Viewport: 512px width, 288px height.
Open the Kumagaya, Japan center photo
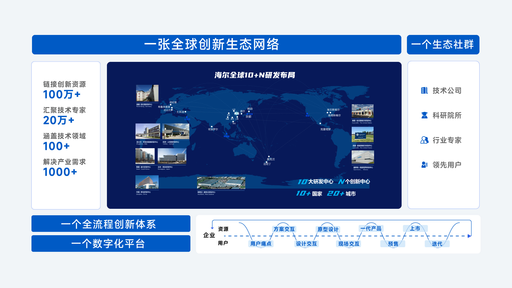click(x=172, y=156)
